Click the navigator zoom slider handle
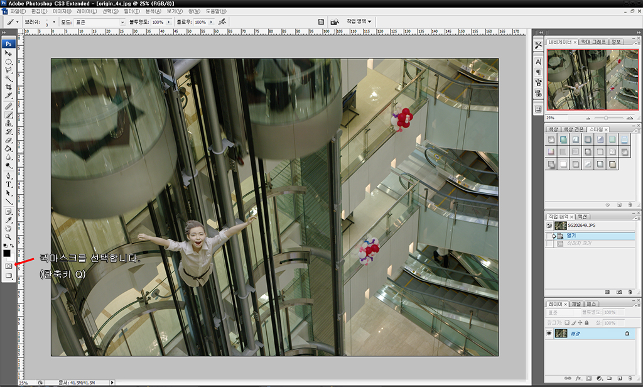Image resolution: width=643 pixels, height=387 pixels. coord(606,117)
